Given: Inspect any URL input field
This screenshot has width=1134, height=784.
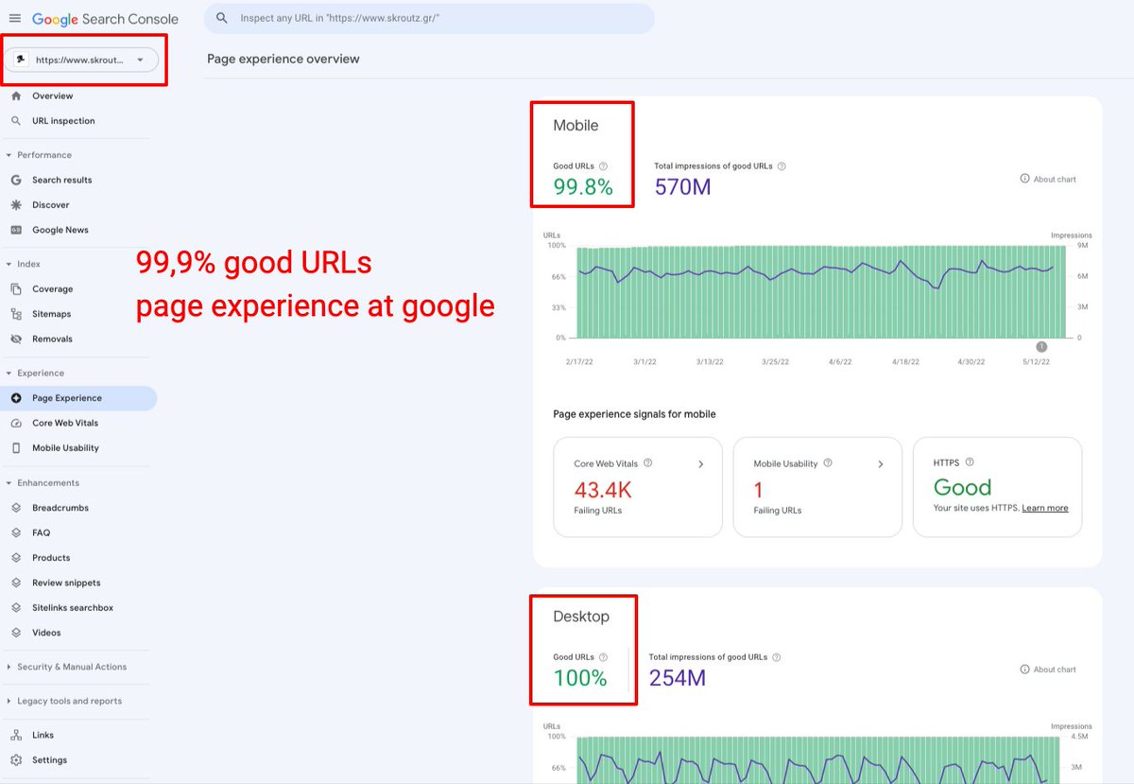Looking at the screenshot, I should click(430, 18).
